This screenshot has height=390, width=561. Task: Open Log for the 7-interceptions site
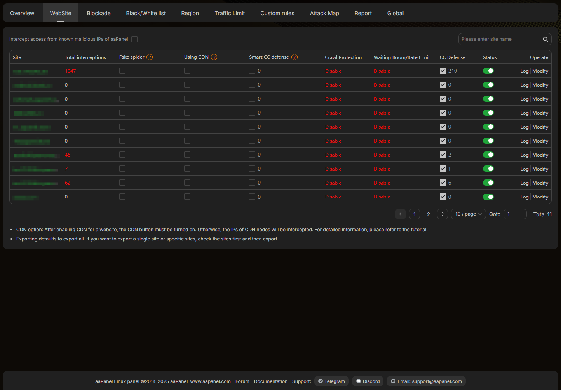pyautogui.click(x=524, y=169)
